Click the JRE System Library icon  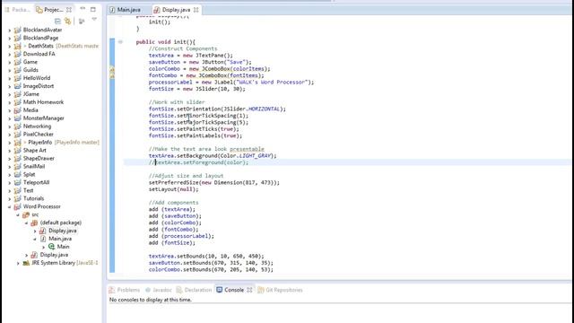pos(26,263)
